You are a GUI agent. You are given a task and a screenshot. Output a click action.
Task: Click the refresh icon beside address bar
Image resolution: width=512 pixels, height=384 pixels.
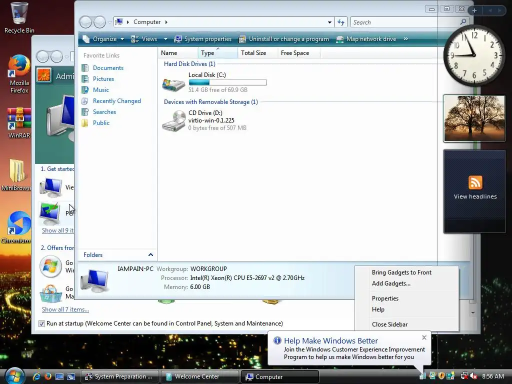341,22
